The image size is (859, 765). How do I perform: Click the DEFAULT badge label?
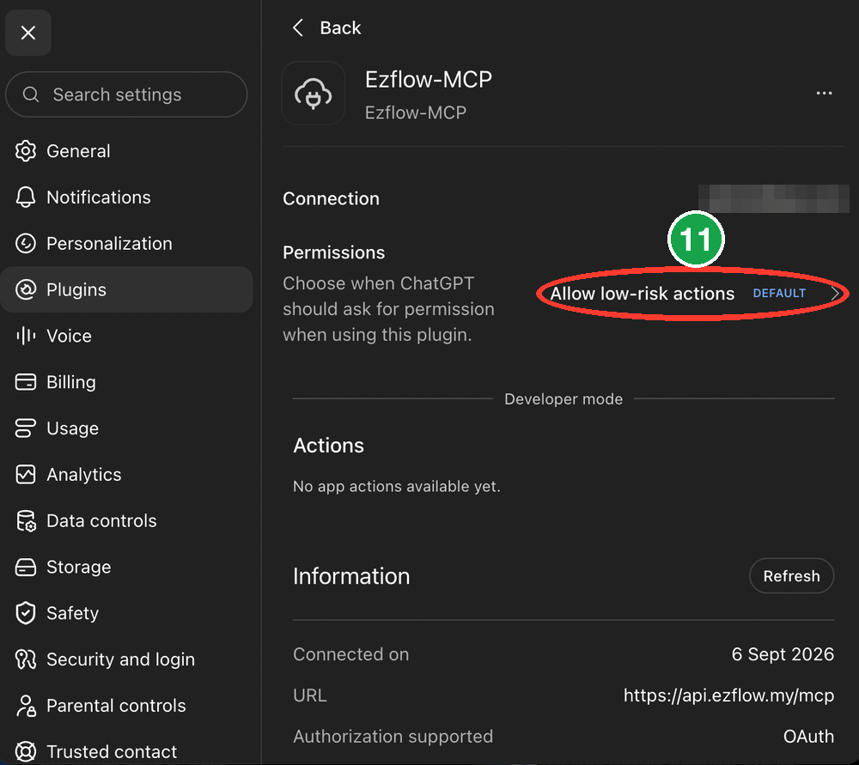779,294
